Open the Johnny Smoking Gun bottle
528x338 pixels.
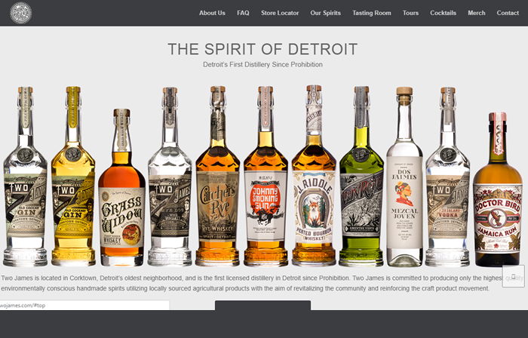click(x=266, y=176)
